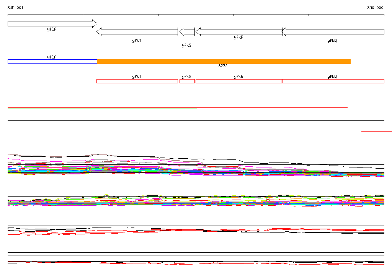
Task: Click the leftmost tick on the coordinate ruler
Action: 8,15
